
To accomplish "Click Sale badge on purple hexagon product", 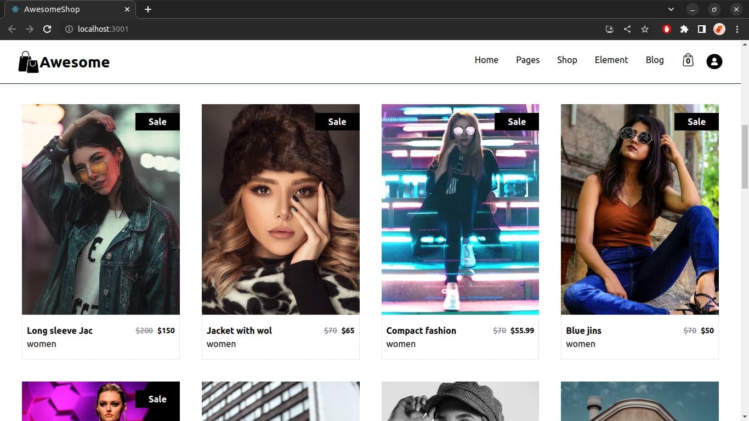I will coord(157,399).
